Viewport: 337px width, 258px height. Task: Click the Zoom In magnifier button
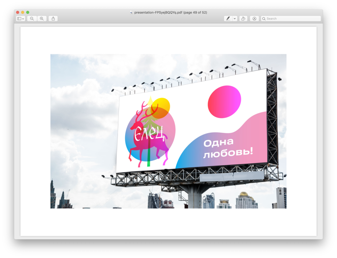[42, 19]
